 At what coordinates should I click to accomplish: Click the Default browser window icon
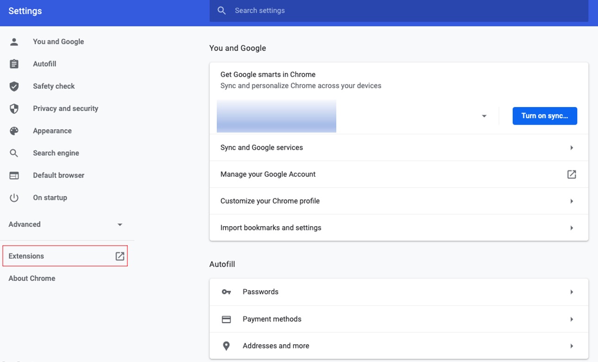(x=14, y=175)
